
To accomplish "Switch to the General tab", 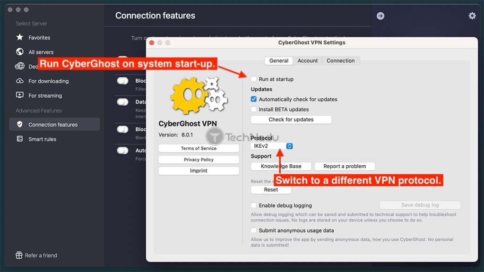I will [279, 61].
